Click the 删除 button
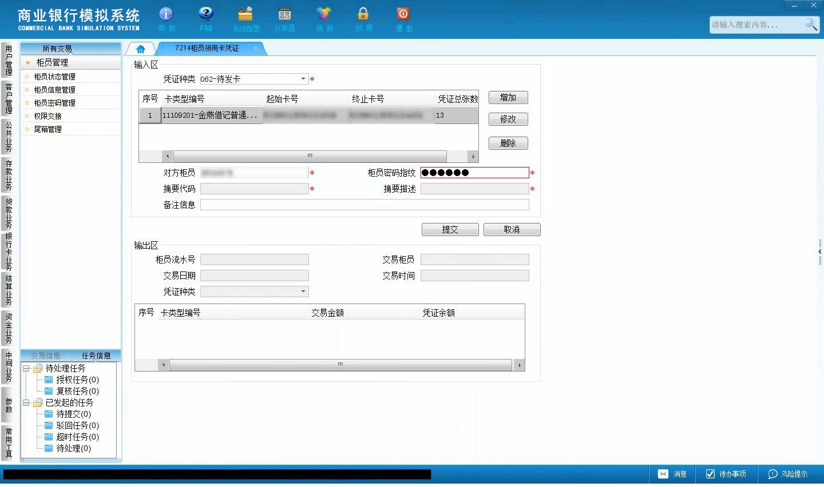This screenshot has height=487, width=824. [x=508, y=143]
